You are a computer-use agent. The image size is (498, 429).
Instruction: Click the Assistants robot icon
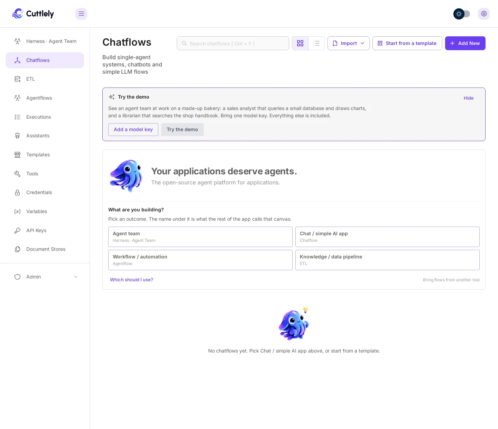tap(17, 136)
